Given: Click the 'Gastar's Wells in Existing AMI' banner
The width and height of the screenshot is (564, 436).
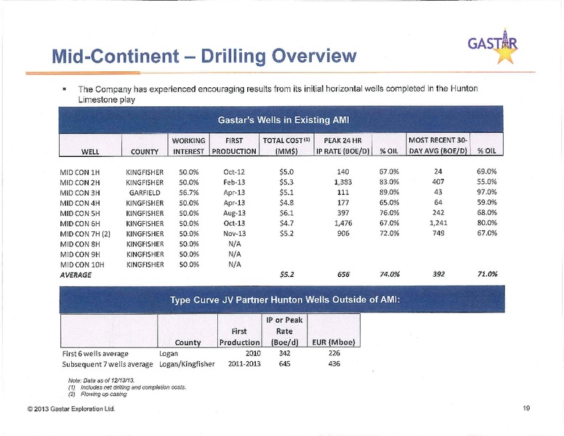Looking at the screenshot, I should tap(281, 119).
